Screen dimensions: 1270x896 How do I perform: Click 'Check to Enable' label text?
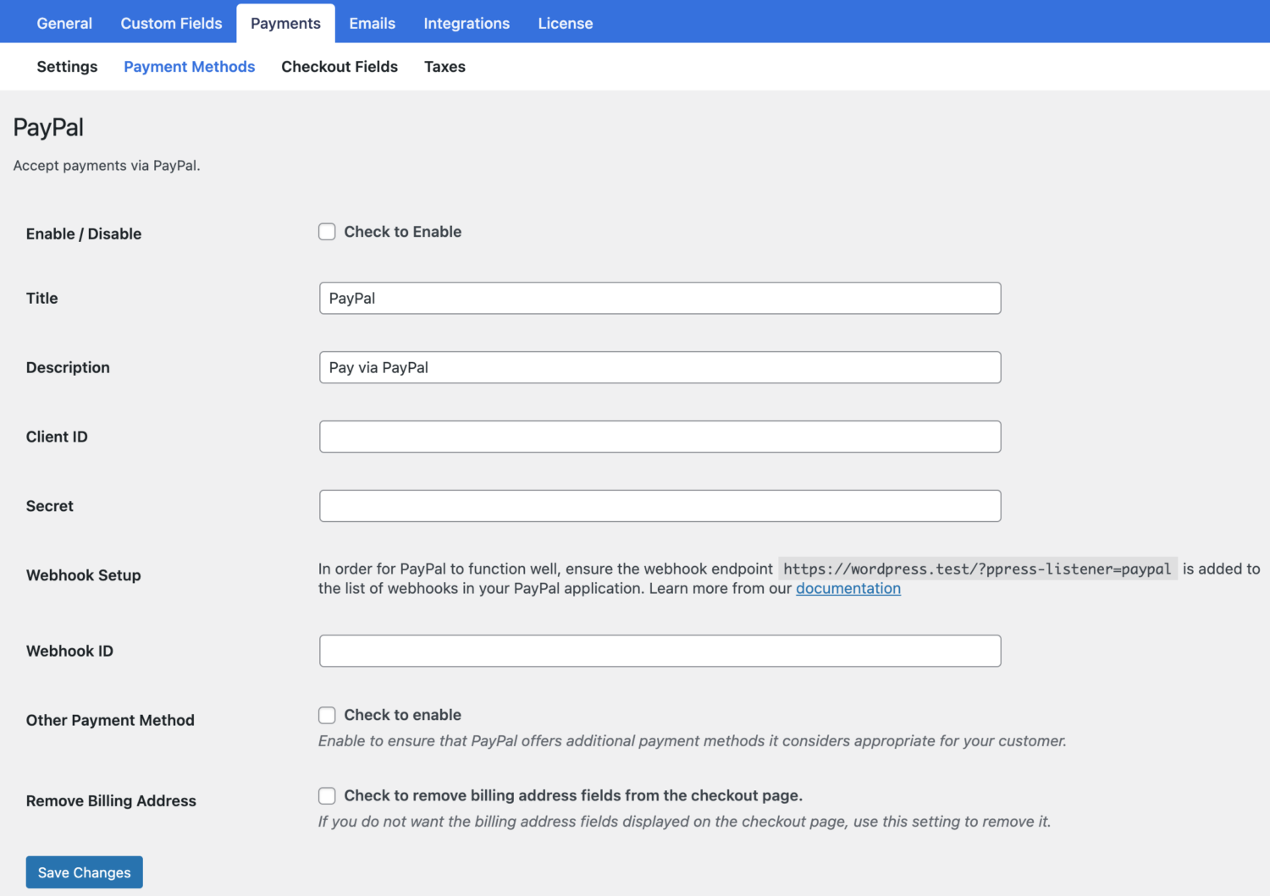pyautogui.click(x=402, y=232)
